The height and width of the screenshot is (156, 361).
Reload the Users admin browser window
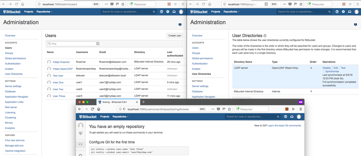(16, 4)
